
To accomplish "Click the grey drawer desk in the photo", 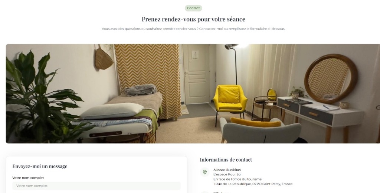I will [x=320, y=116].
